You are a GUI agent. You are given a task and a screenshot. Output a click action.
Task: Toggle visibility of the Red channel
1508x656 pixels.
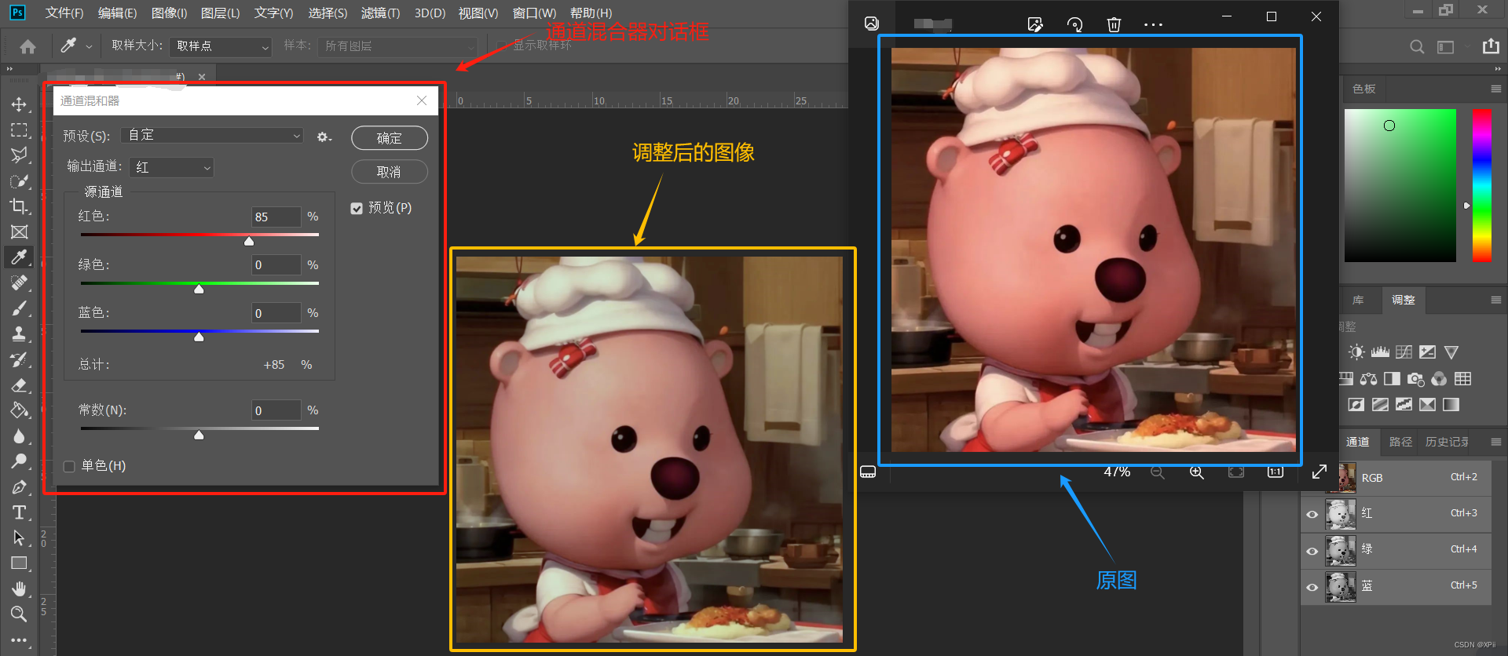pyautogui.click(x=1312, y=515)
